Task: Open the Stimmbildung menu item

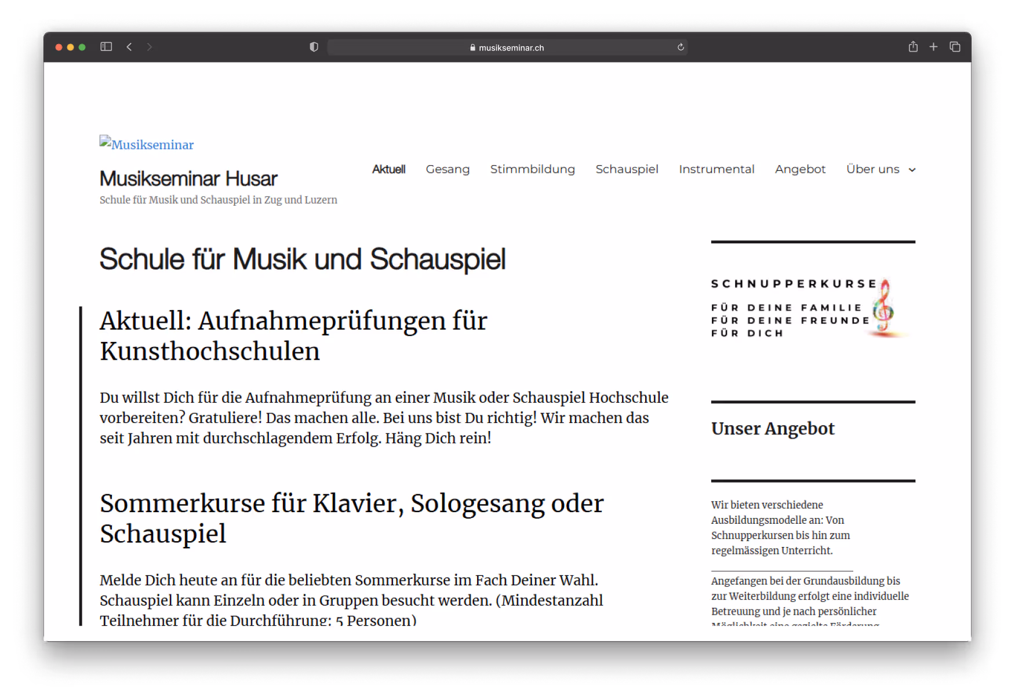Action: (533, 169)
